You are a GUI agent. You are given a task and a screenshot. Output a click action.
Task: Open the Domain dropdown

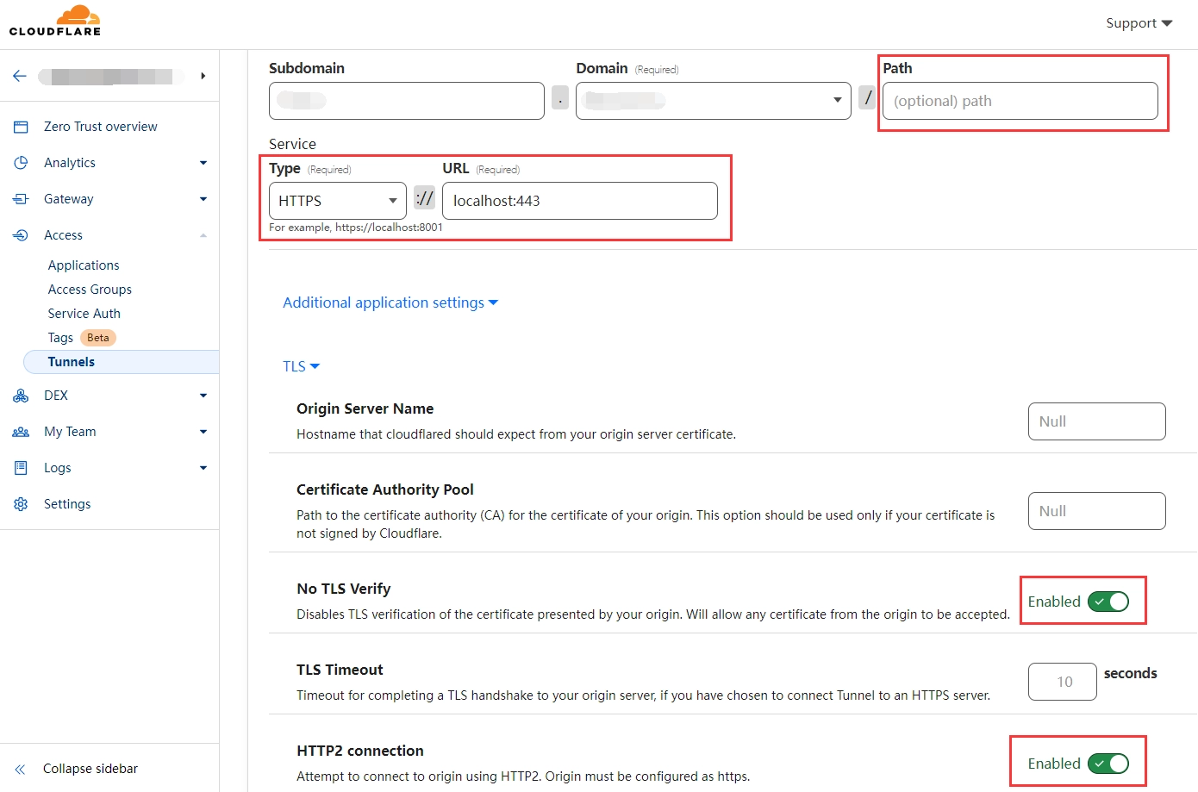(x=713, y=101)
